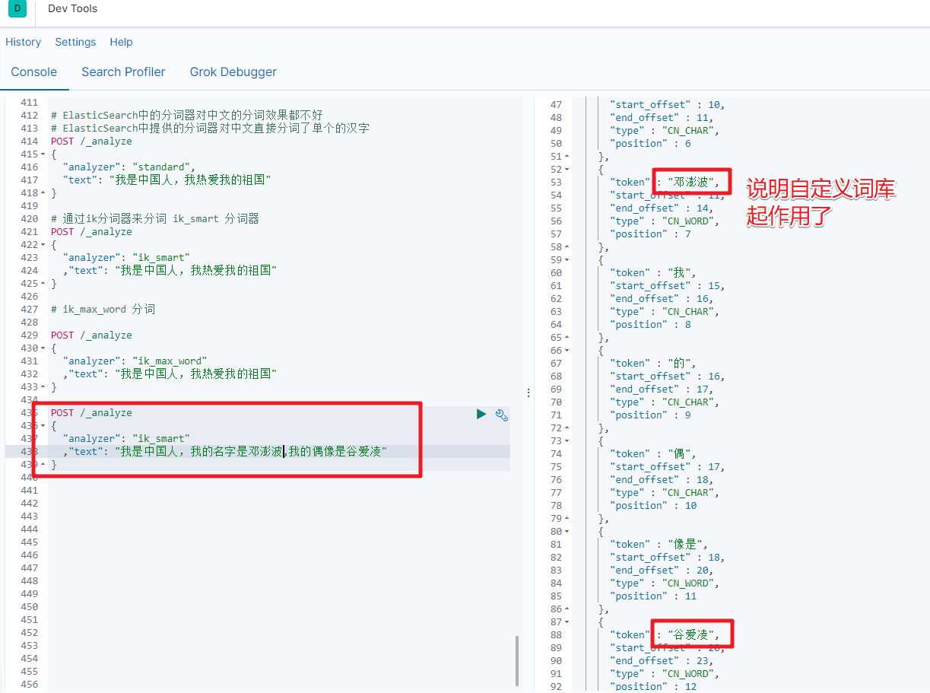Screen dimensions: 930x693
Task: Switch to the Console tab
Action: click(x=33, y=72)
